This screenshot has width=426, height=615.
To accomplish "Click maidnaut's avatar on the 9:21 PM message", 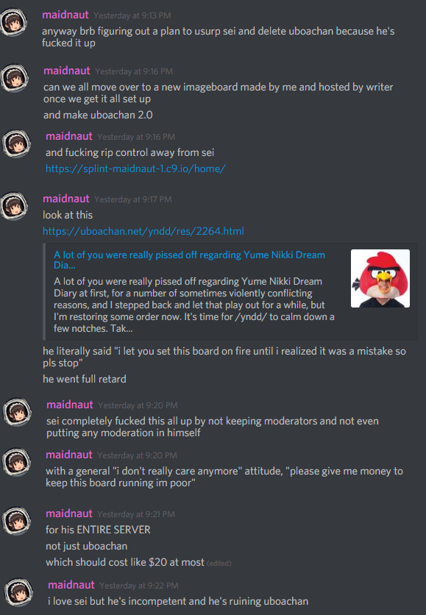I will click(16, 521).
